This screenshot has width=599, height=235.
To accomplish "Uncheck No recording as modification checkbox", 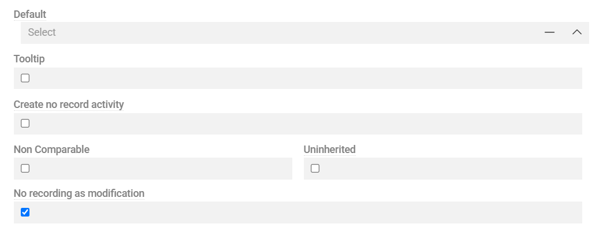I will 25,212.
